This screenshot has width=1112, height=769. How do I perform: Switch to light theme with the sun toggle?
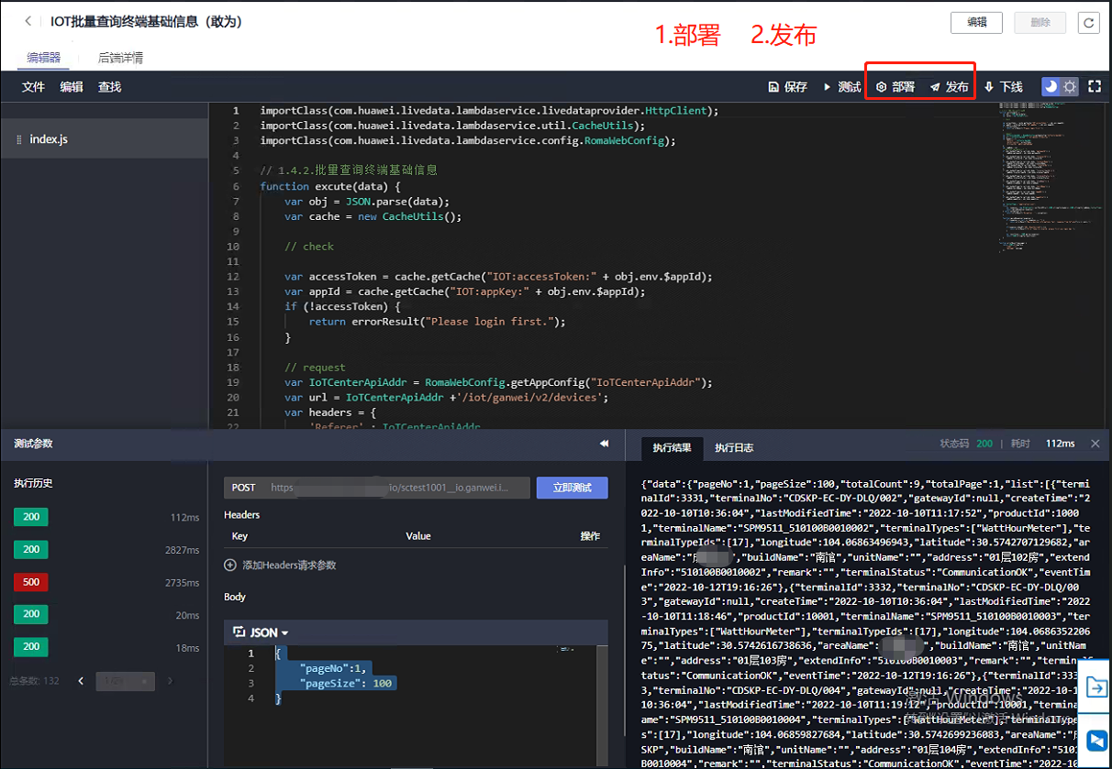pos(1070,87)
